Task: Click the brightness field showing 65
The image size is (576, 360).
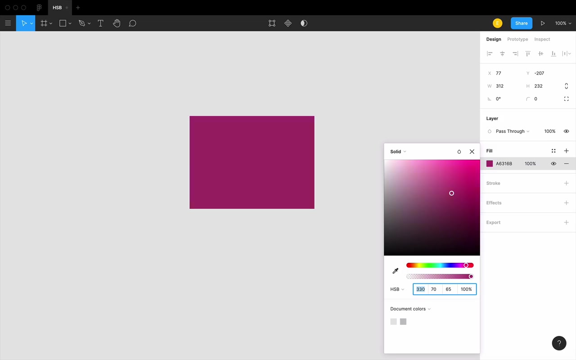Action: point(450,289)
